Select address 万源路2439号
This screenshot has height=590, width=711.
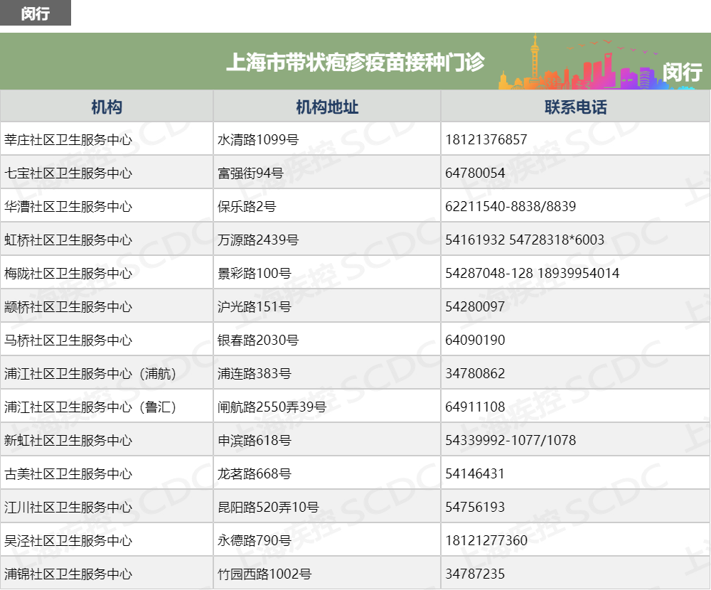coord(258,240)
